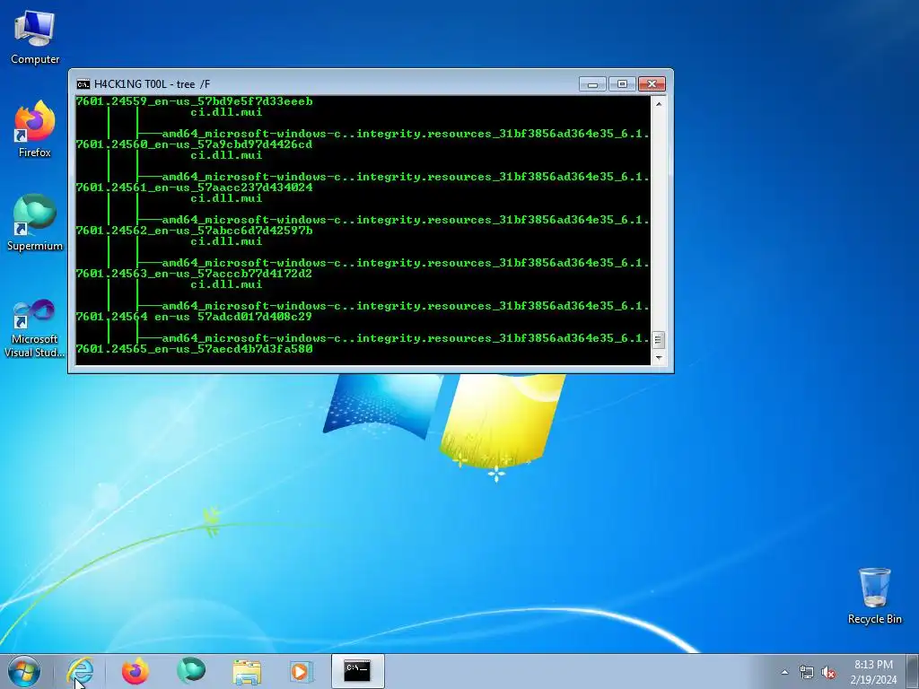Select the Microsoft Visual Studio desktop shortcut
Screen dimensions: 919x689
(x=35, y=328)
